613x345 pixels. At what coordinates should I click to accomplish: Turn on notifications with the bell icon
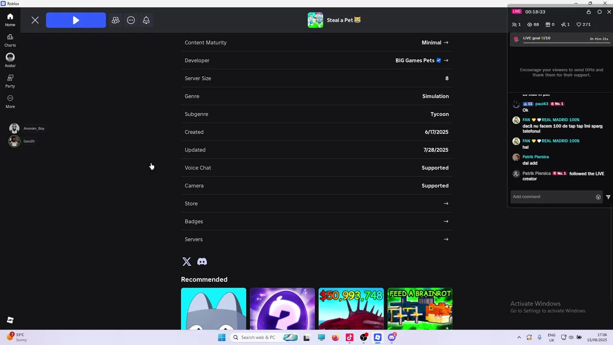146,20
